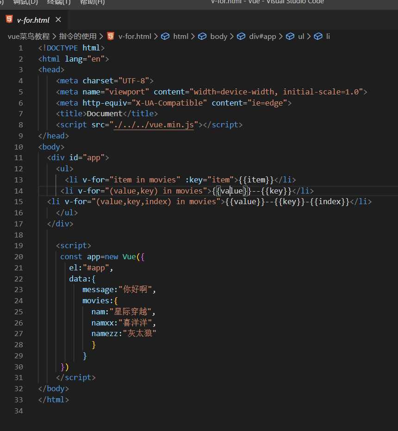Select the v-for.html editor tab

pos(33,20)
